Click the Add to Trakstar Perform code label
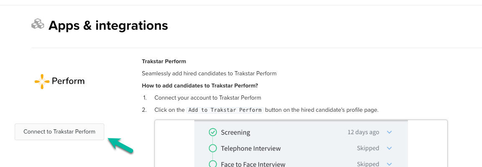 tap(225, 110)
